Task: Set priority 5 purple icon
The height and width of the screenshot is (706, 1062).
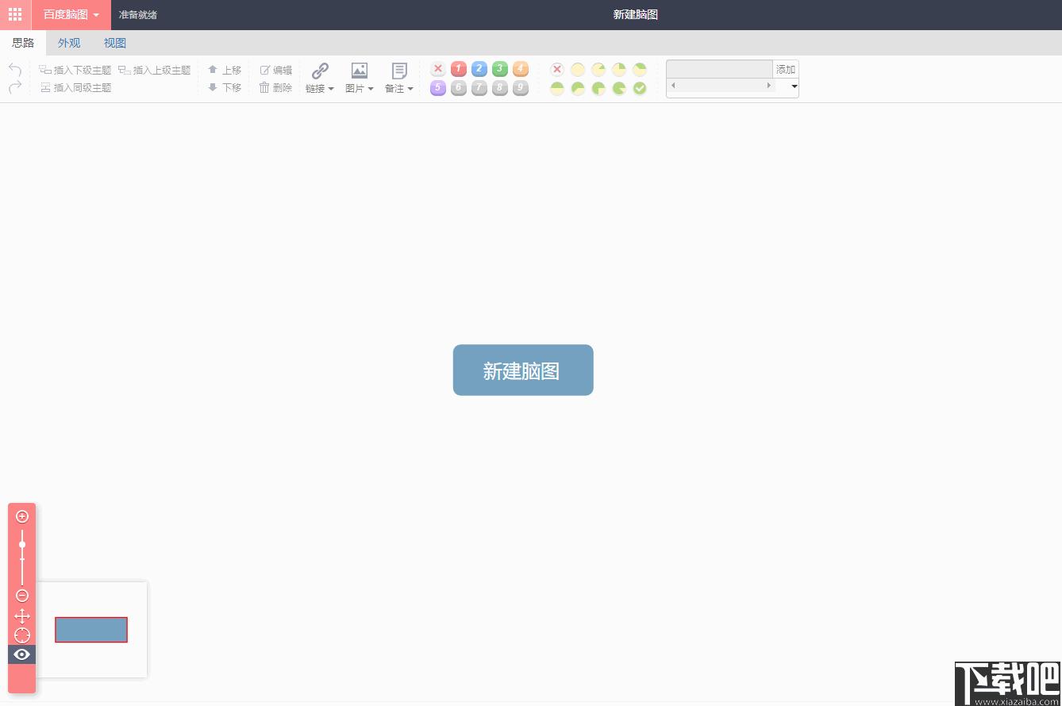Action: [x=438, y=88]
